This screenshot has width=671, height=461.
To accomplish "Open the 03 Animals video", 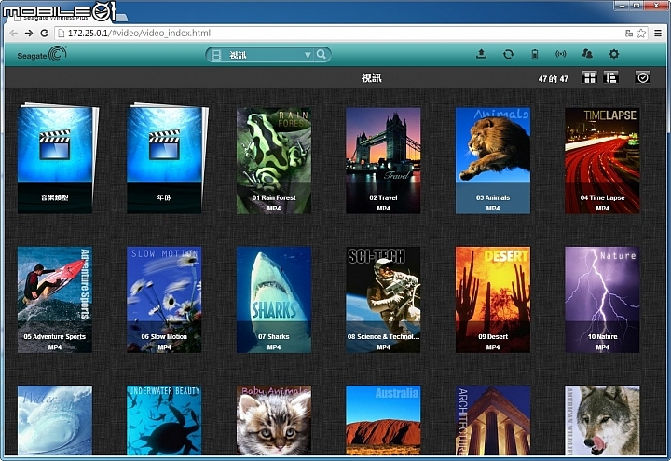I will pyautogui.click(x=493, y=160).
